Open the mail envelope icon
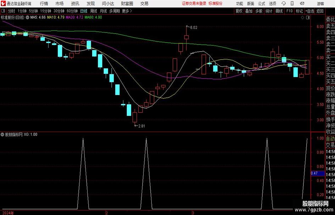The width and height of the screenshot is (335, 215). point(302,4)
